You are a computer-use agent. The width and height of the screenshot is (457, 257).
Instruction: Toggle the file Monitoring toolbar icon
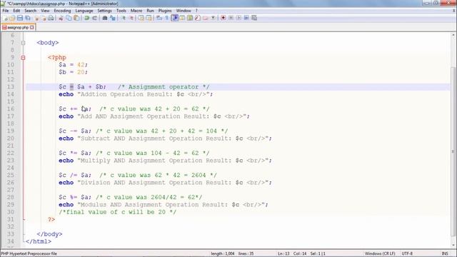213,18
